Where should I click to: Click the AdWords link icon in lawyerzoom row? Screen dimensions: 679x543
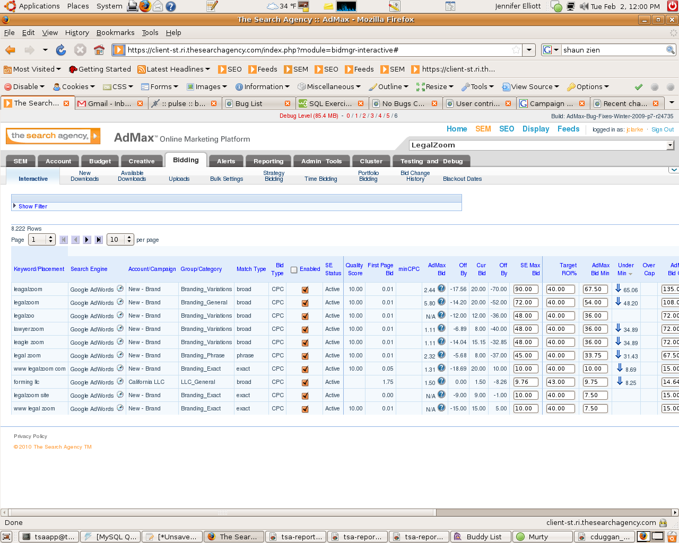click(x=120, y=328)
